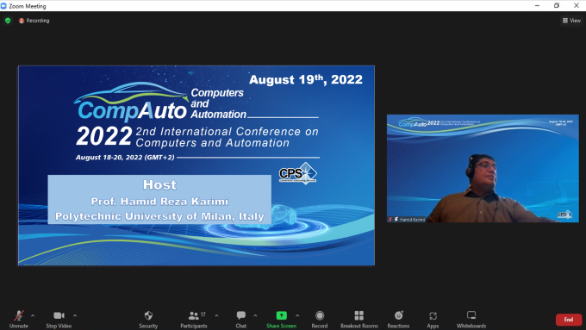Image resolution: width=586 pixels, height=330 pixels.
Task: Open the Chat panel
Action: 241,319
